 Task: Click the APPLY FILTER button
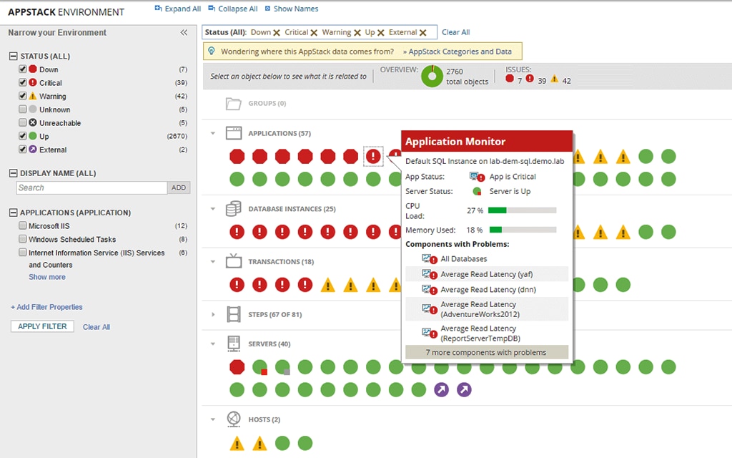[41, 326]
